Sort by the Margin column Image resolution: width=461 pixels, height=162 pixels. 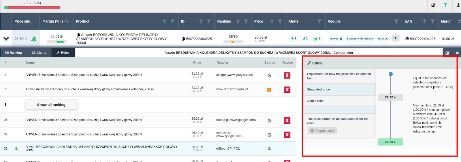coord(459,21)
